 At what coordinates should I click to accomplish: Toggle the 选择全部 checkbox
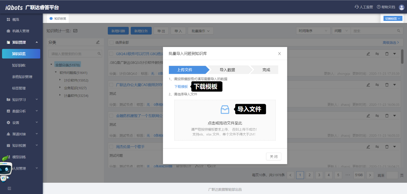pos(112,42)
